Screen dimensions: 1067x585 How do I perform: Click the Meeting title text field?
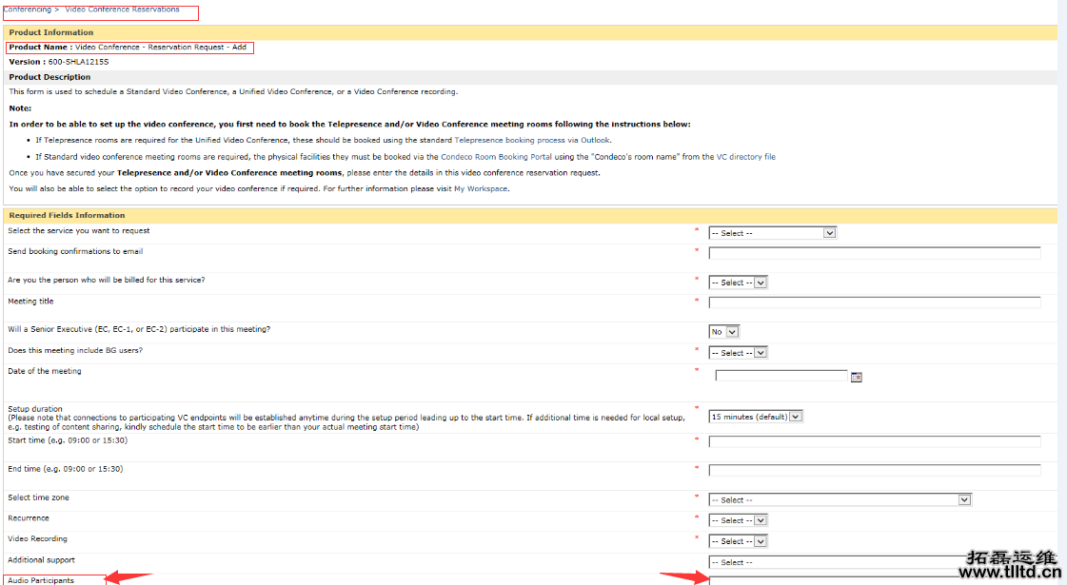[874, 303]
